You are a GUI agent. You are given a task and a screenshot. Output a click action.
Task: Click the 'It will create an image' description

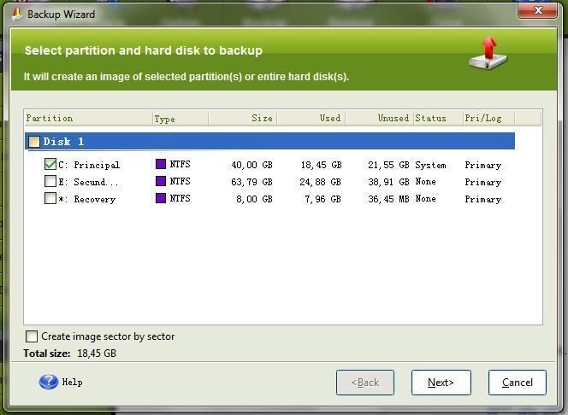point(186,77)
